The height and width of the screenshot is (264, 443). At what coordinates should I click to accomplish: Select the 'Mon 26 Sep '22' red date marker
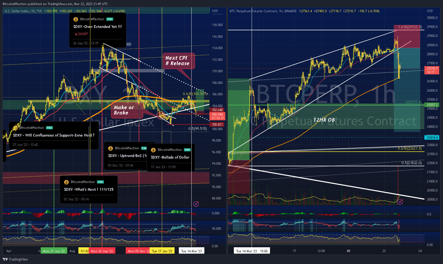pyautogui.click(x=102, y=251)
